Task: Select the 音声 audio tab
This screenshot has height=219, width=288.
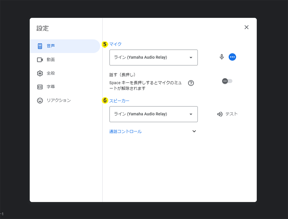Action: pyautogui.click(x=65, y=46)
